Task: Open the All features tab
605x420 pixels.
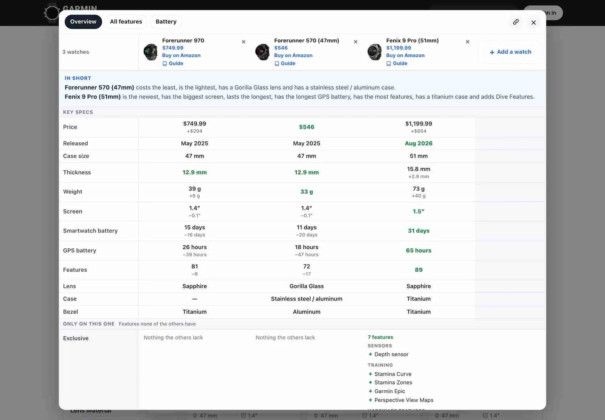Action: (x=126, y=22)
